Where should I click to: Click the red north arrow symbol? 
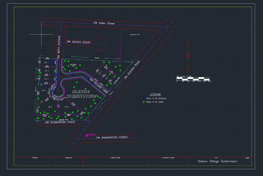(x=188, y=56)
